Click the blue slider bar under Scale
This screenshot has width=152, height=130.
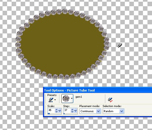click(x=55, y=114)
